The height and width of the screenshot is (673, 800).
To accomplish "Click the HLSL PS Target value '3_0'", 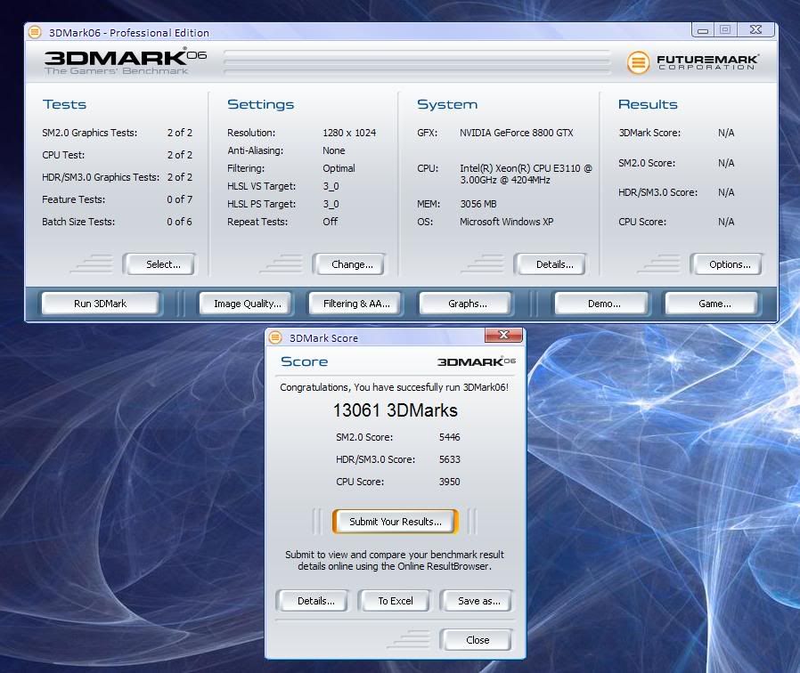I will click(x=331, y=204).
